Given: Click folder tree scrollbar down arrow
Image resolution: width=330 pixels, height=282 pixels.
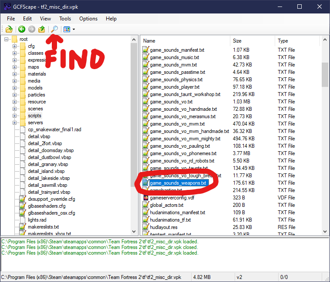Looking at the screenshot, I should click(x=134, y=232).
